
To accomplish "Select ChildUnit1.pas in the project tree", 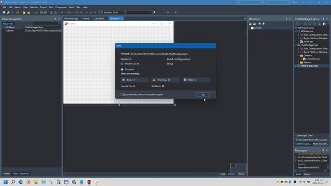I will [x=312, y=59].
